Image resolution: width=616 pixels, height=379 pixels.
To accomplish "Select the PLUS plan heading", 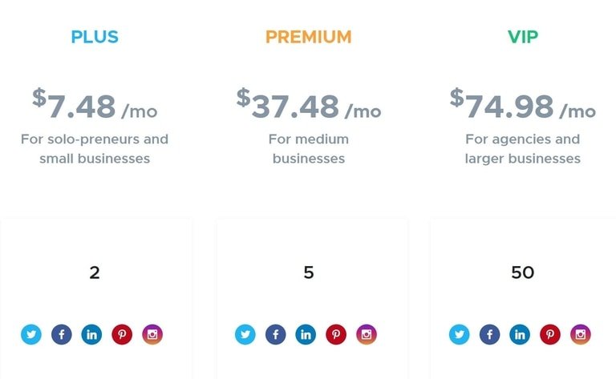I will [95, 37].
